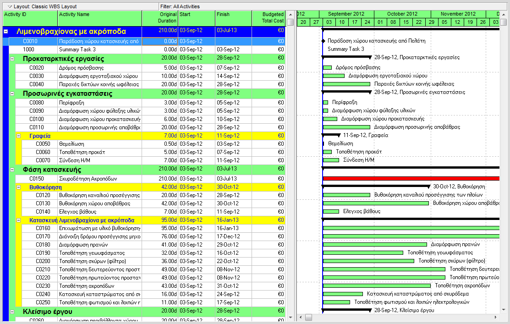Select the Gantt bar for Βυθοκόρηση χώρου αποβάθρας
The image size is (510, 324).
(376, 203)
